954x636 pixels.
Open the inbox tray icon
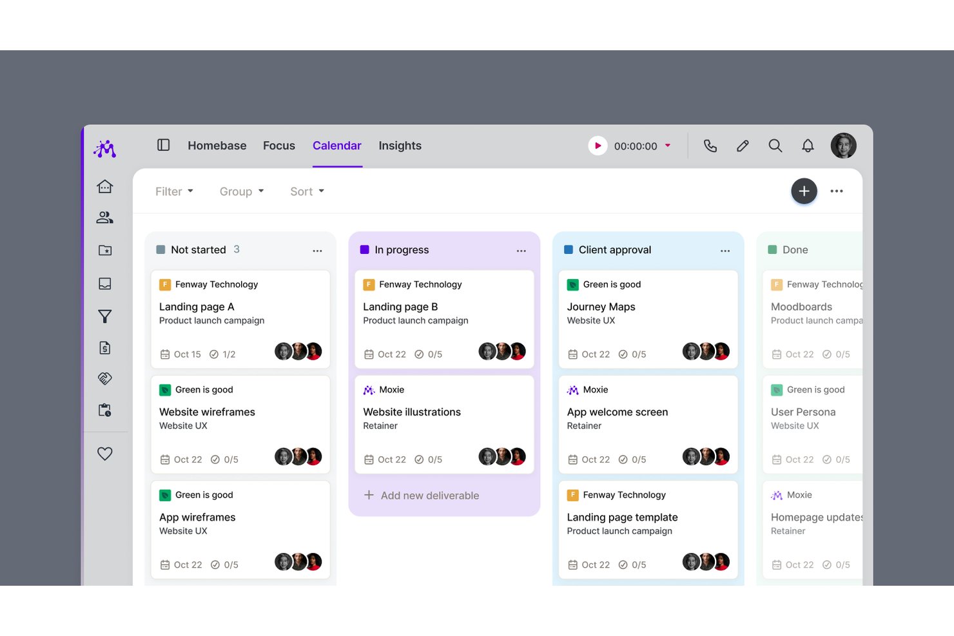pos(105,284)
